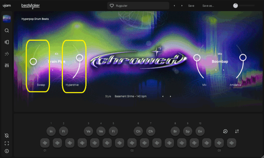This screenshot has height=158, width=264.
Task: Select the In pattern pad numbered 1
Action: [x=51, y=131]
